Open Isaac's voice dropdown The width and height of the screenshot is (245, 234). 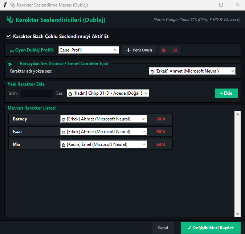click(x=103, y=132)
